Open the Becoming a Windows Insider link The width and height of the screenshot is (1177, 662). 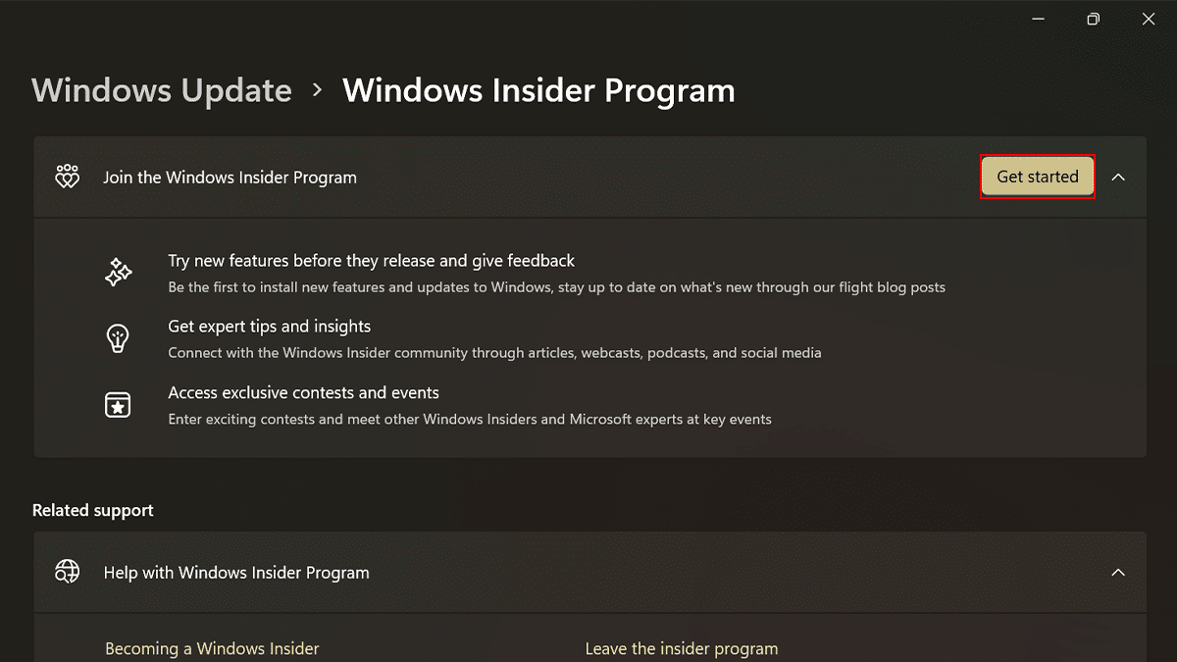[212, 649]
